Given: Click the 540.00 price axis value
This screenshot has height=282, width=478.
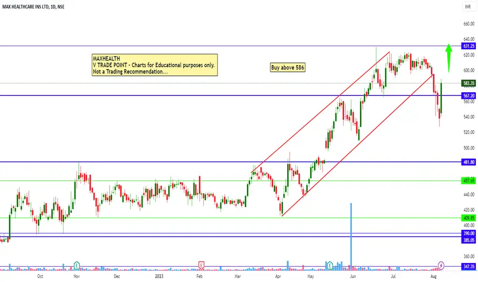Looking at the screenshot, I should (469, 117).
